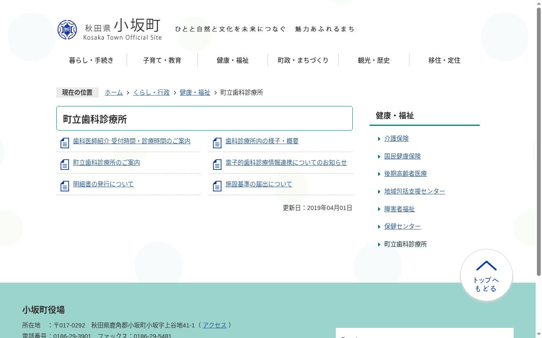Open the 健康・福祉 navigation menu
Image resolution: width=542 pixels, height=338 pixels.
coord(232,60)
